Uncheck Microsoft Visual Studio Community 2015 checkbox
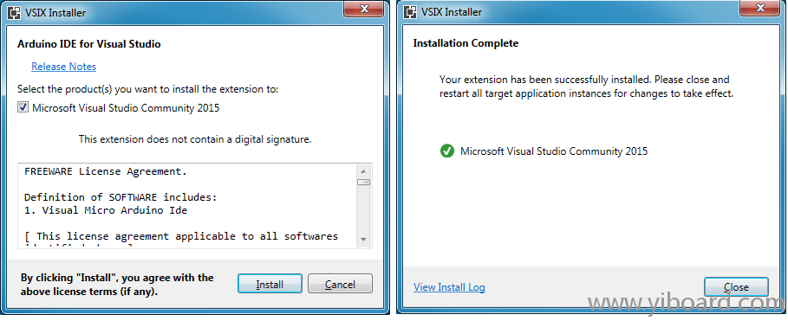 [x=23, y=107]
